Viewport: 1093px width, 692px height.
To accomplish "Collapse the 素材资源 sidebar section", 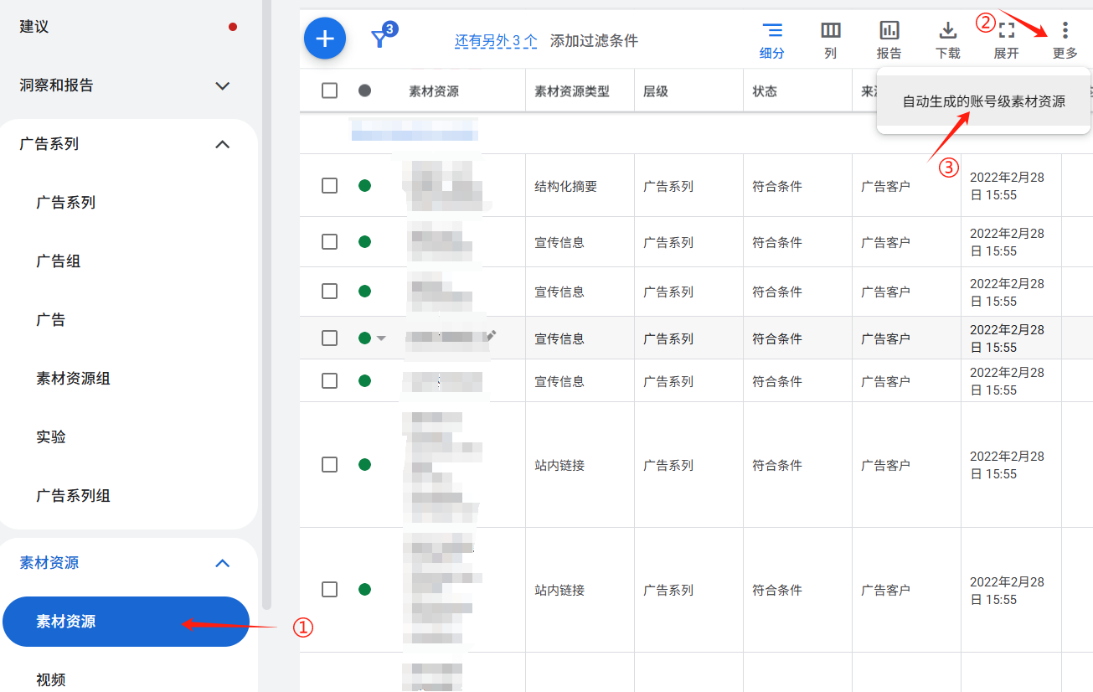I will pos(222,563).
